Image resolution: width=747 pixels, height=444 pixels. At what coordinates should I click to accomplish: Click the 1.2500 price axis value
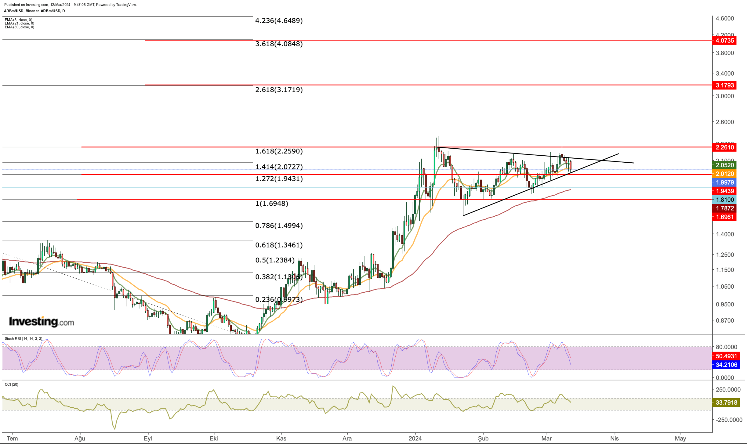tap(725, 255)
